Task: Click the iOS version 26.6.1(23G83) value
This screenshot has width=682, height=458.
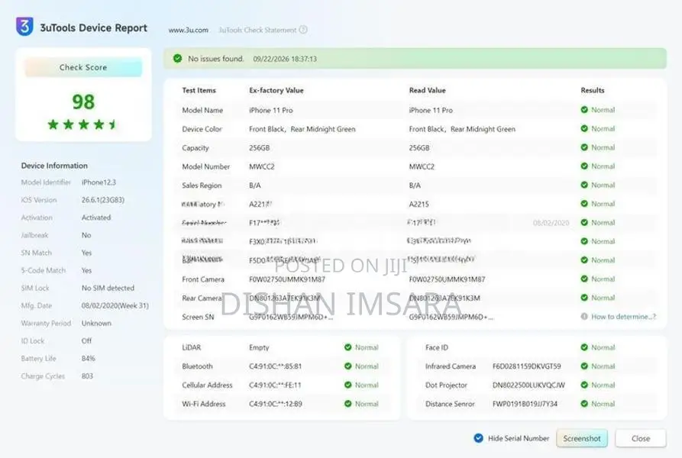Action: (103, 200)
